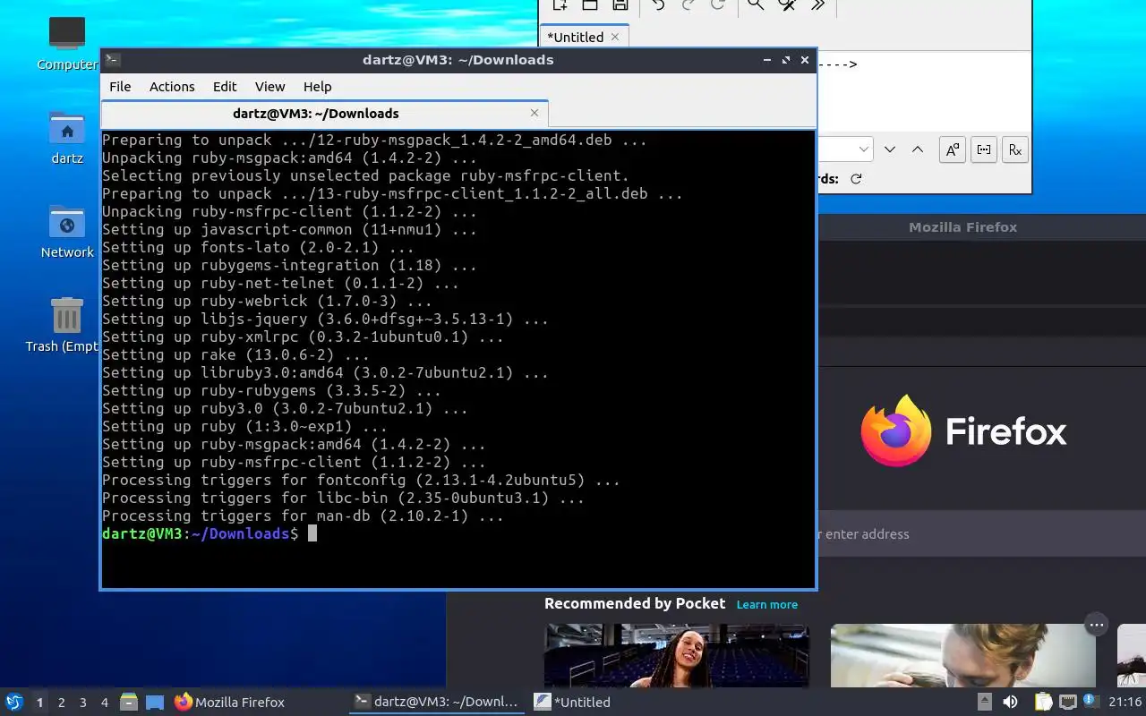Open the View menu in terminal
Screen dimensions: 1146x716
[269, 87]
